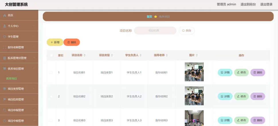Click the icon beside 项目类型管理

pos(5,89)
